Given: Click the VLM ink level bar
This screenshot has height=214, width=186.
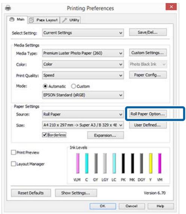Looking at the screenshot, I should 78,163.
